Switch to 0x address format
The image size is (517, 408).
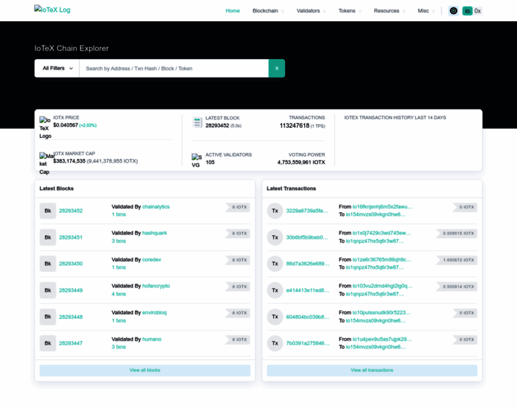(x=478, y=11)
